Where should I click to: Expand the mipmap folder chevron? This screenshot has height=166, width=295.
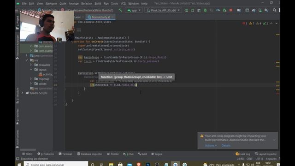point(31,79)
